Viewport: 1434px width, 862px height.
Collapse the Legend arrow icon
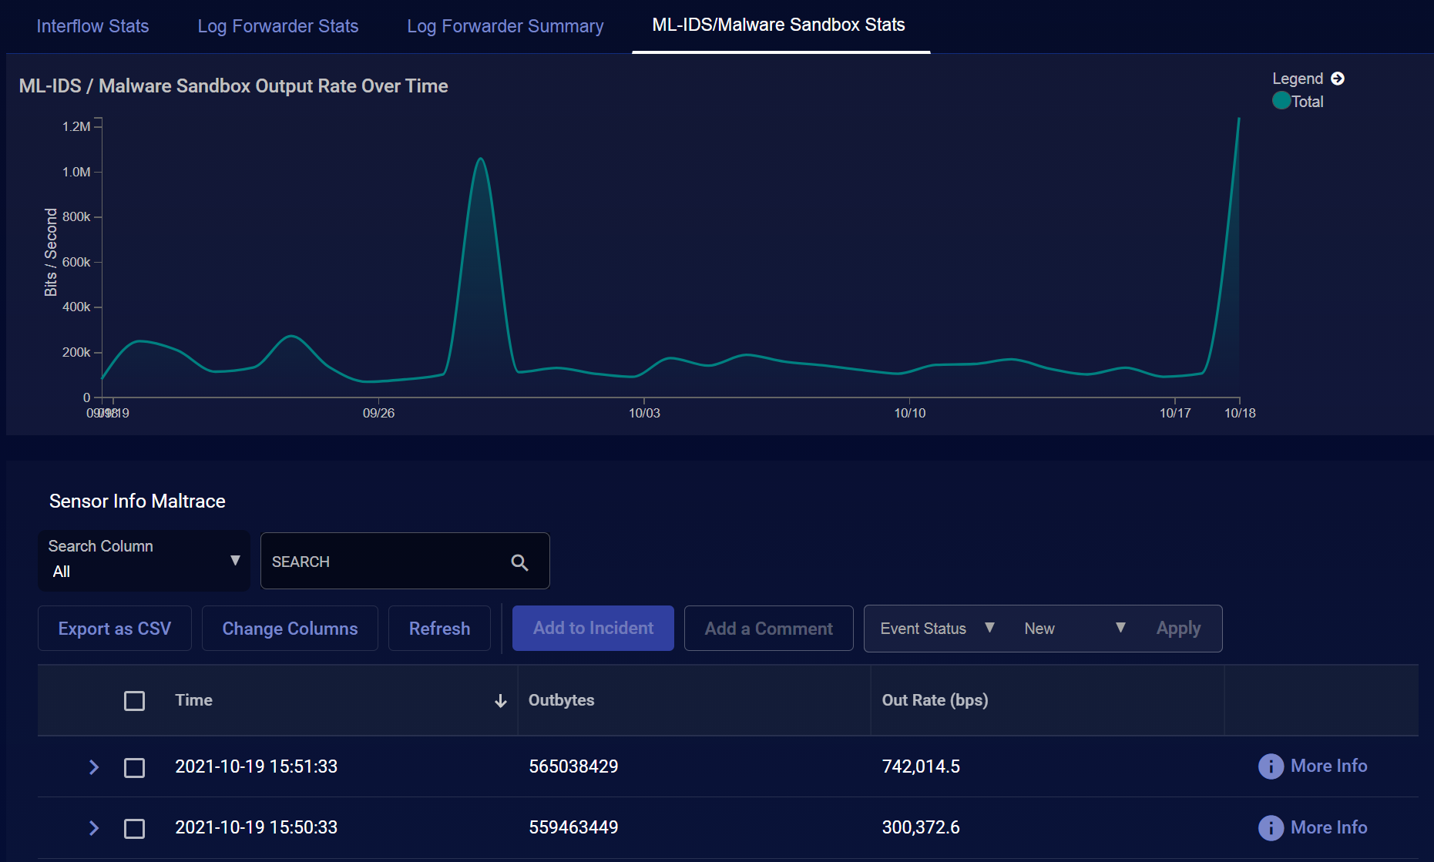(1338, 79)
